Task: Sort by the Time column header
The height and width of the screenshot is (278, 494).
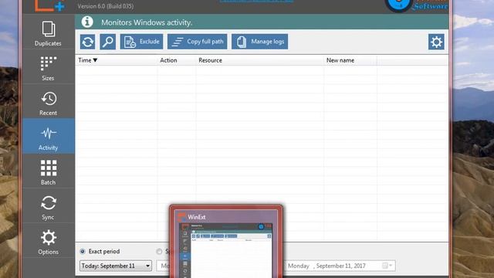Action: tap(117, 60)
